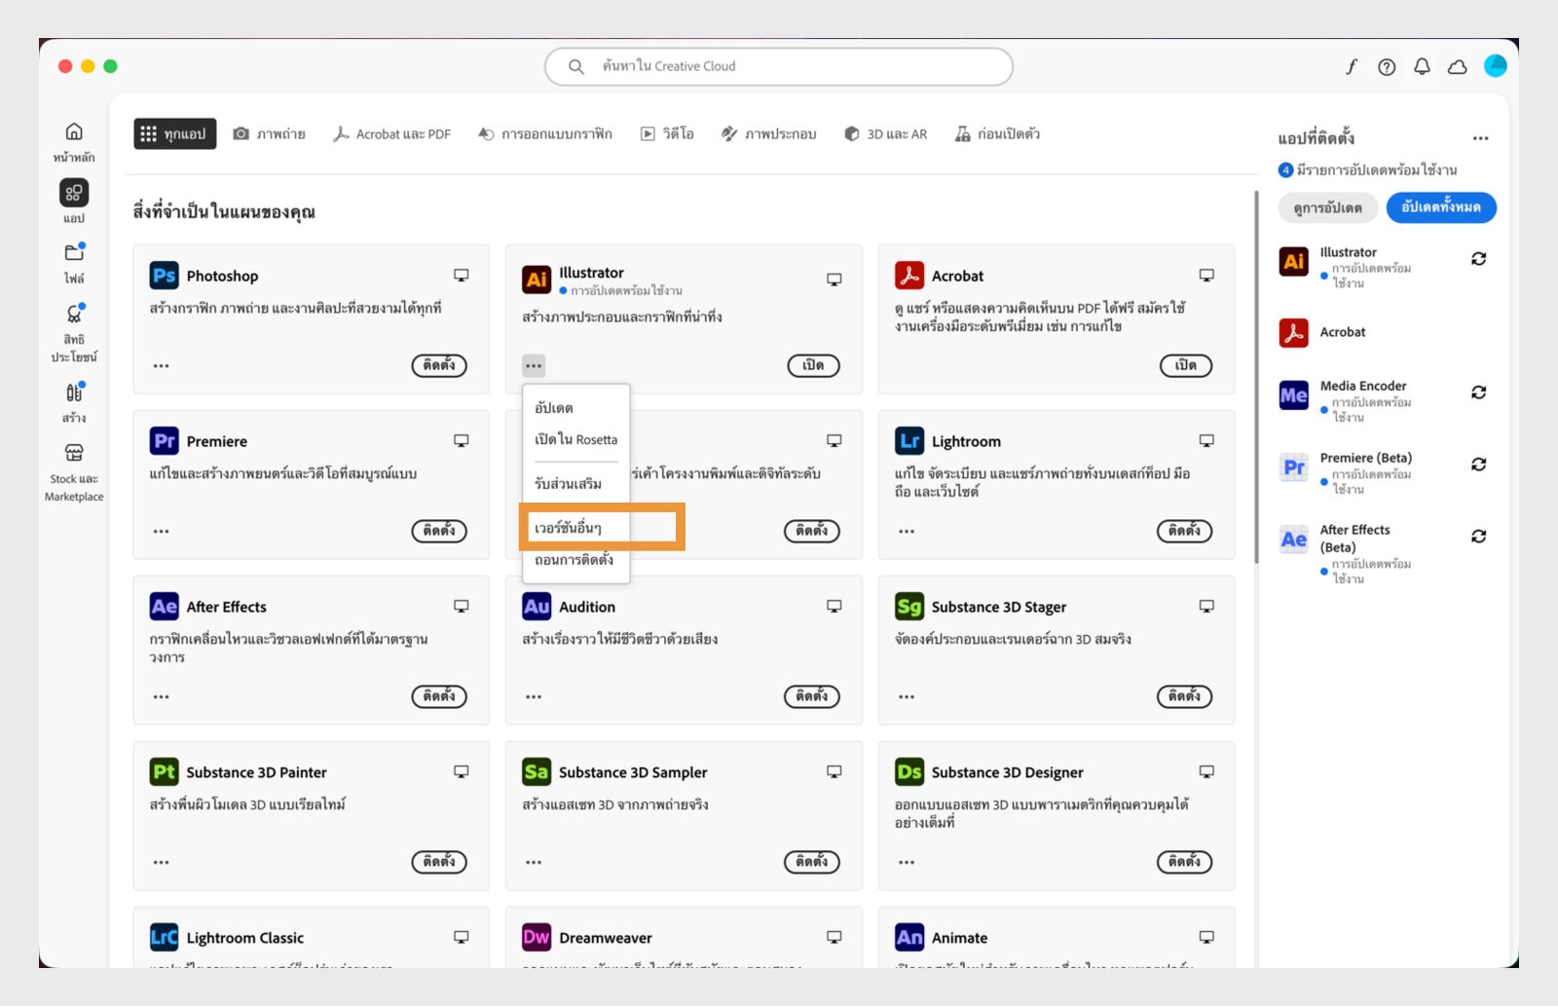Click the Substance 3D Designer Ds icon

(x=909, y=772)
